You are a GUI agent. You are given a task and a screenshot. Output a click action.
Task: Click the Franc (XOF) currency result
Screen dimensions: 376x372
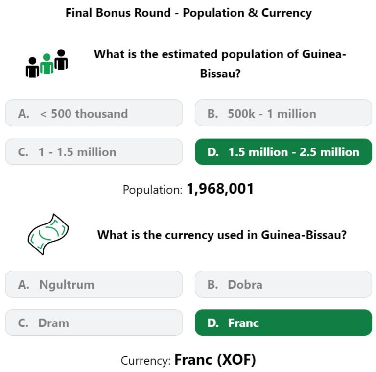coord(215,360)
